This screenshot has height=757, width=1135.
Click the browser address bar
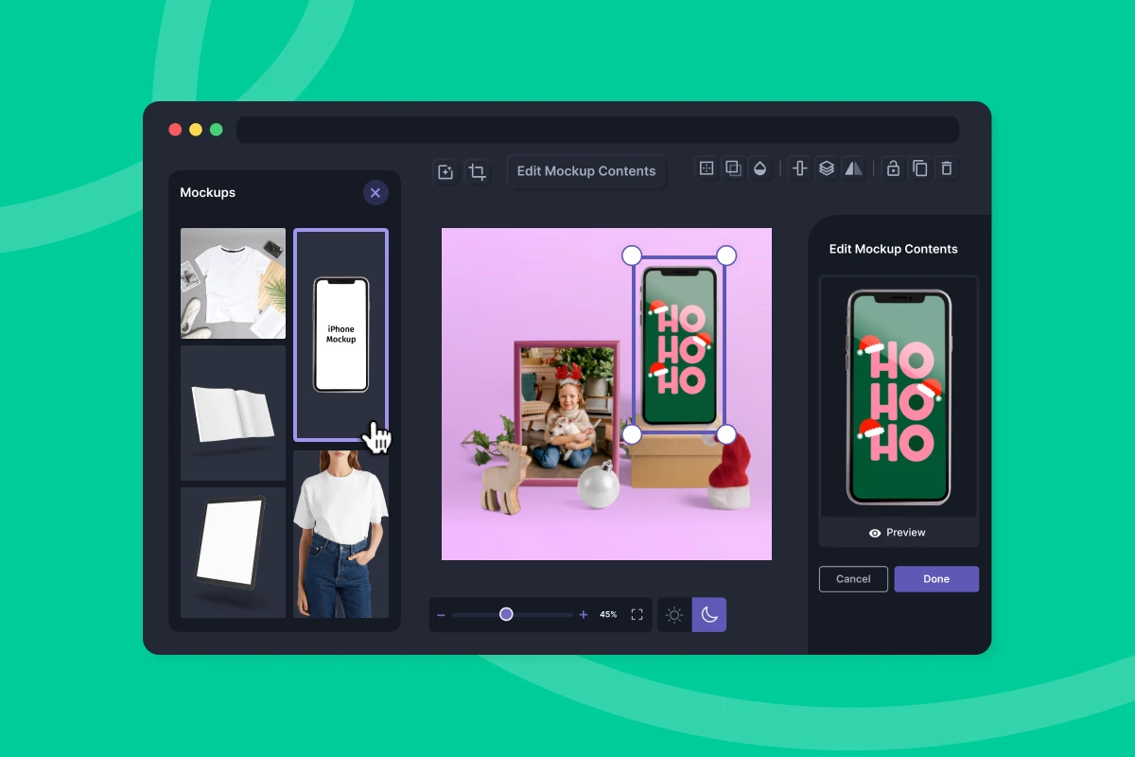coord(598,130)
